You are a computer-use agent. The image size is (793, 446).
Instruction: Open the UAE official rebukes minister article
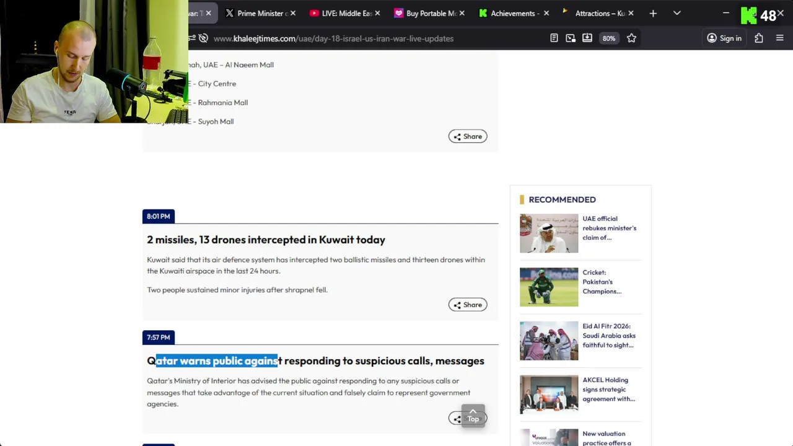tap(609, 228)
